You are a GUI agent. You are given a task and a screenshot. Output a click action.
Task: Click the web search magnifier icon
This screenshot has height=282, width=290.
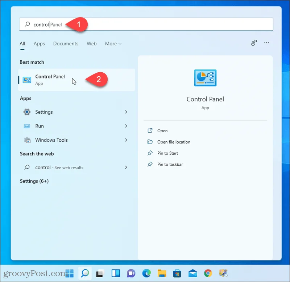(x=27, y=167)
